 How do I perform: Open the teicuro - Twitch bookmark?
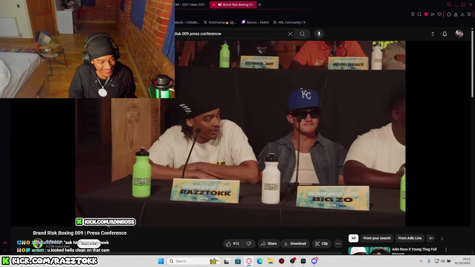point(255,22)
